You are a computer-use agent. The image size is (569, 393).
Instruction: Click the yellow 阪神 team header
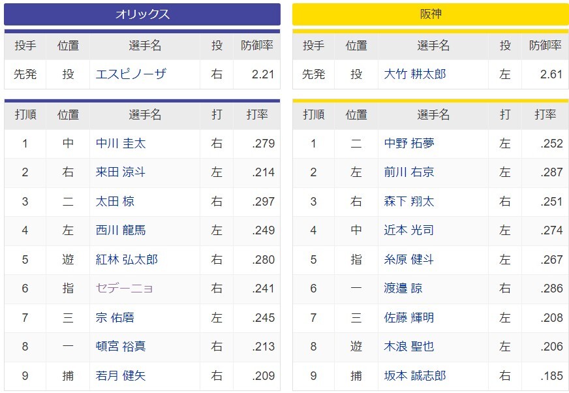431,14
